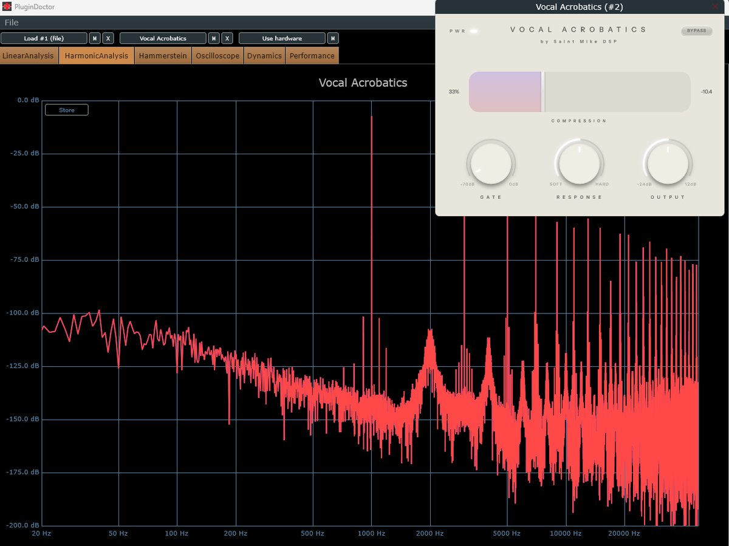Click the X button next to Load #1 (file)

[108, 38]
